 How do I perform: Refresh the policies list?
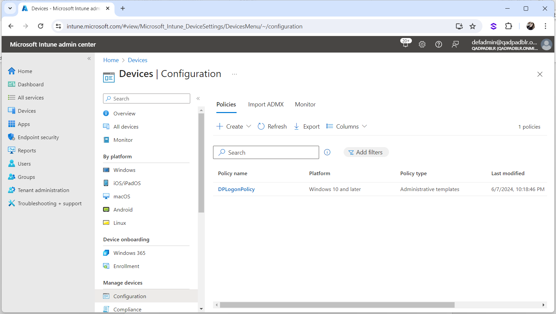coord(272,126)
